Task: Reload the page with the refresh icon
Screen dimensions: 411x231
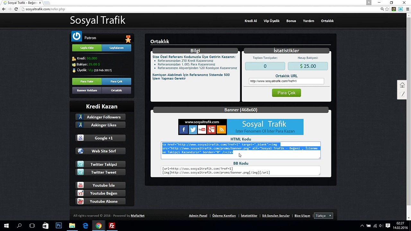Action: click(x=16, y=9)
